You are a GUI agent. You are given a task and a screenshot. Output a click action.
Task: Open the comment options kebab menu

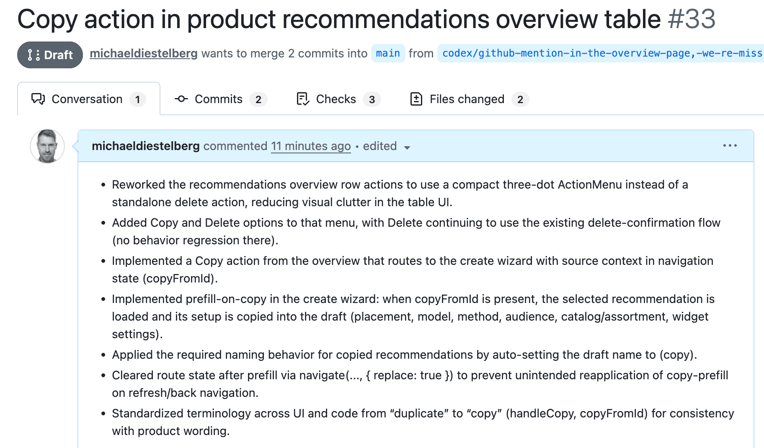click(x=730, y=145)
